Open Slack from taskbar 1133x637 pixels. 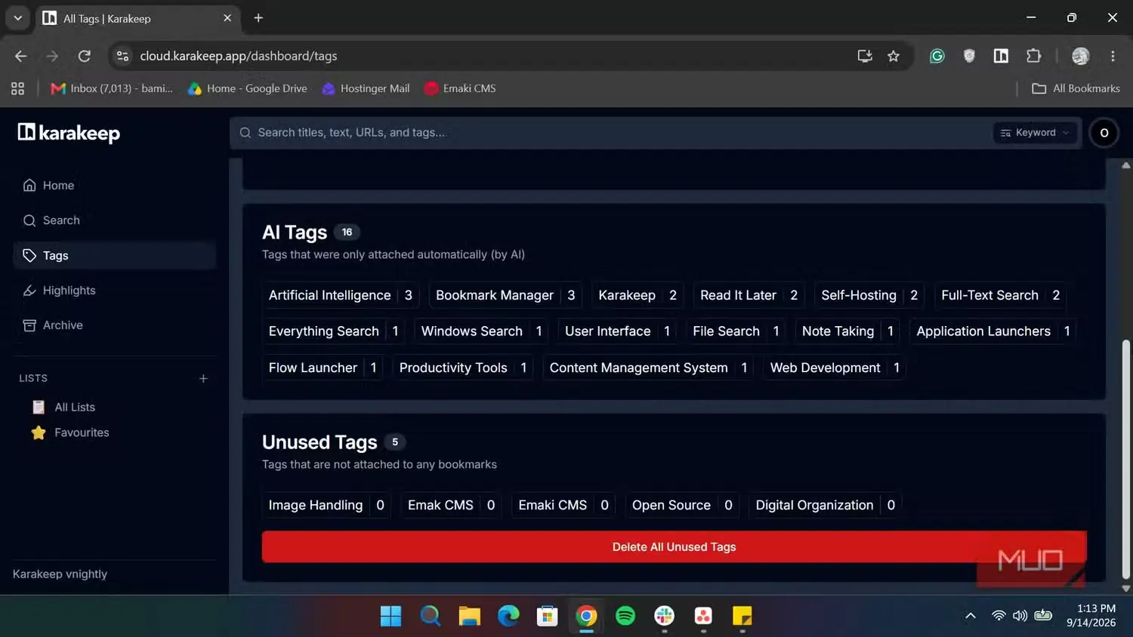[665, 616]
